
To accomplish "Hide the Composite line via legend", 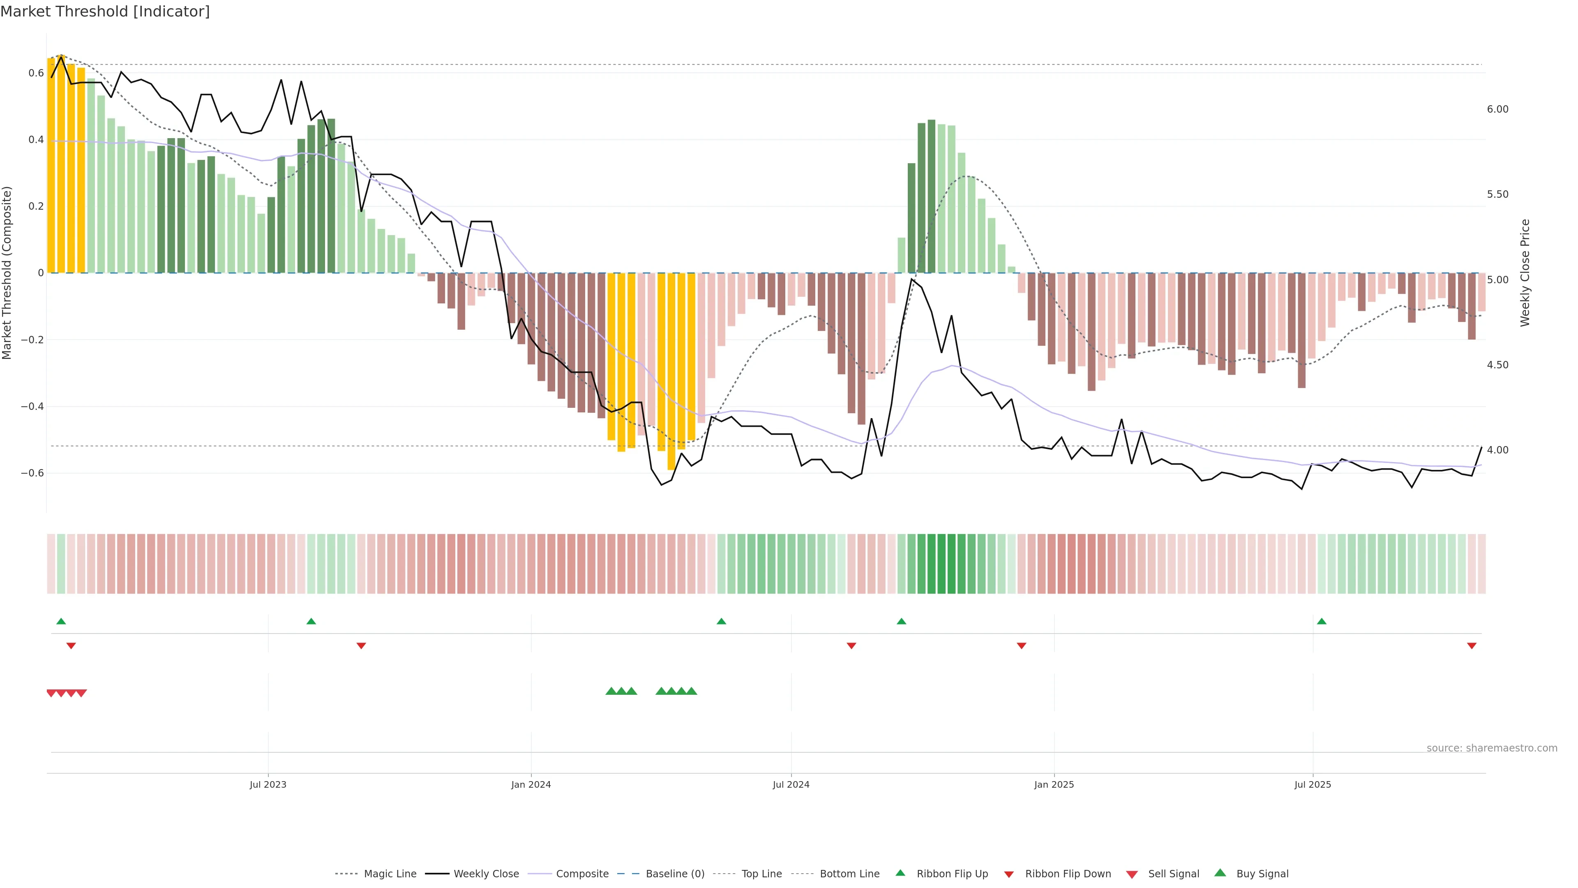I will click(x=582, y=874).
